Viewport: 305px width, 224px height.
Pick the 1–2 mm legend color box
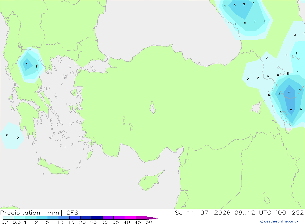click(x=30, y=218)
